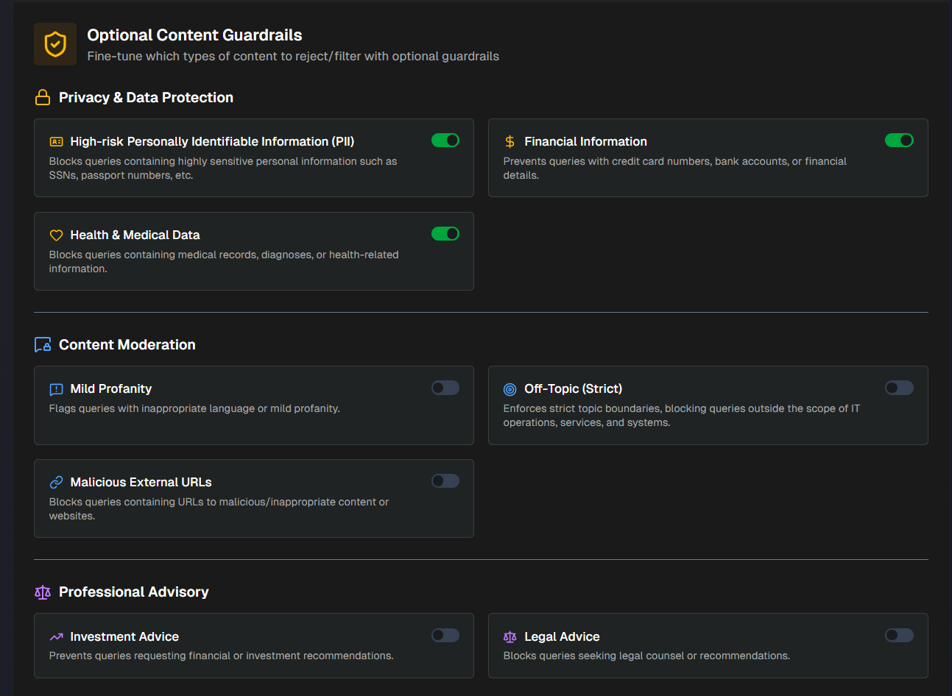Click the target icon next to Off-Topic (Strict)
The height and width of the screenshot is (696, 952).
[510, 389]
